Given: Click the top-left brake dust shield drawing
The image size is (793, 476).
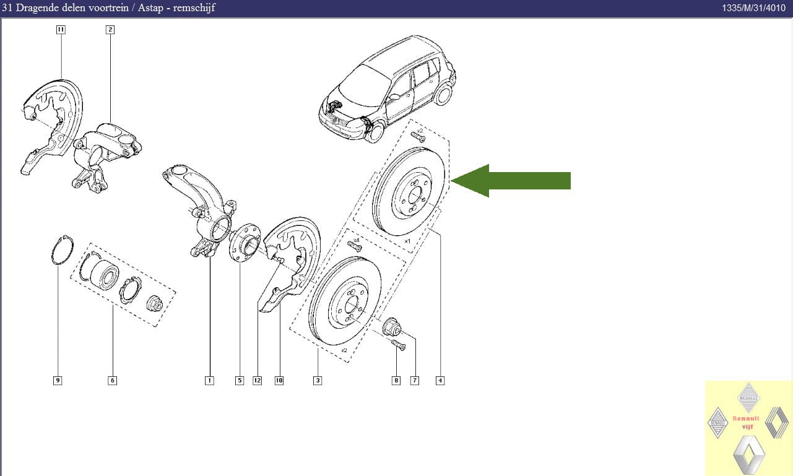Looking at the screenshot, I should (53, 121).
